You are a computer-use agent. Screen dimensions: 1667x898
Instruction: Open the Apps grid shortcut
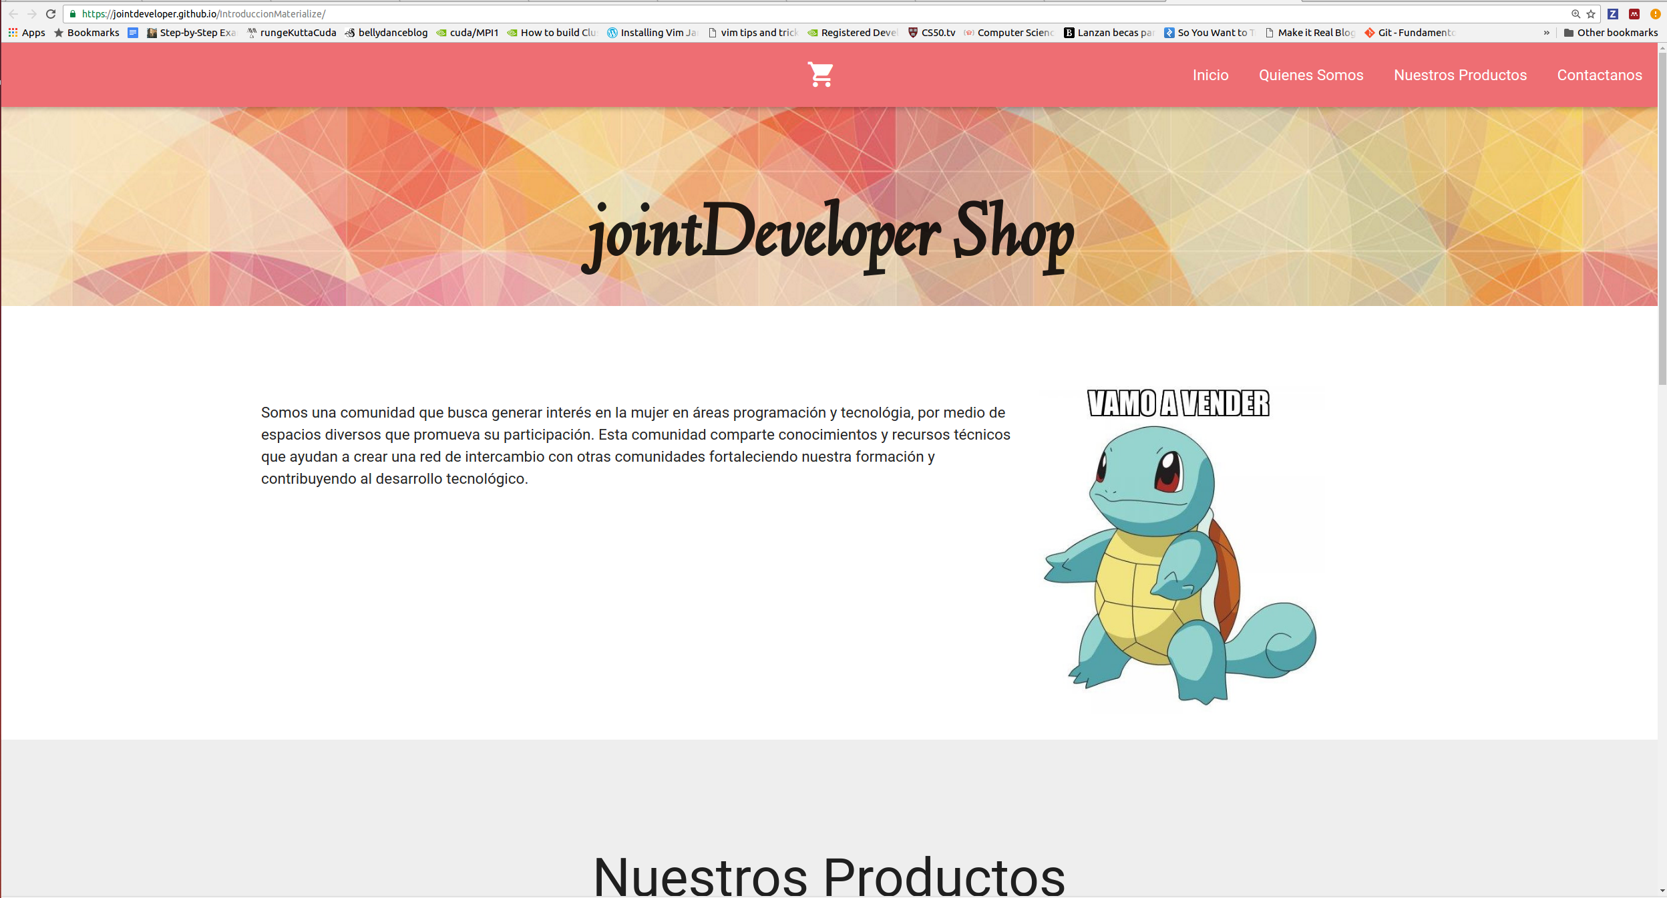pyautogui.click(x=27, y=32)
